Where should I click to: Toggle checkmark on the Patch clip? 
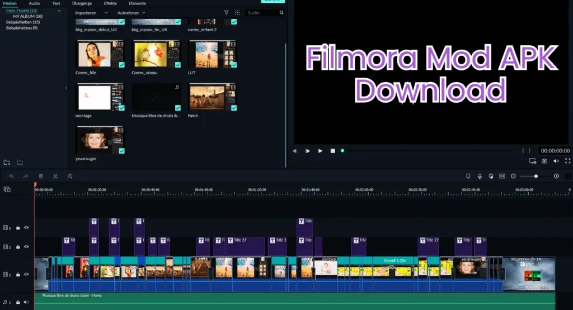point(234,108)
